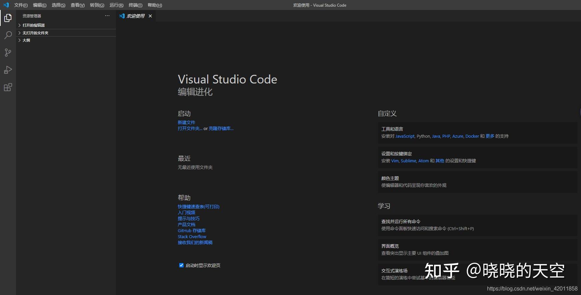
Task: Click the 工具和语言 card heading
Action: (x=392, y=129)
